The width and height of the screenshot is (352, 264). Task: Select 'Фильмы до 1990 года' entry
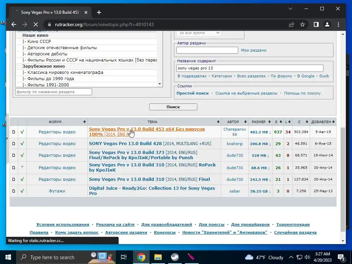86,79
